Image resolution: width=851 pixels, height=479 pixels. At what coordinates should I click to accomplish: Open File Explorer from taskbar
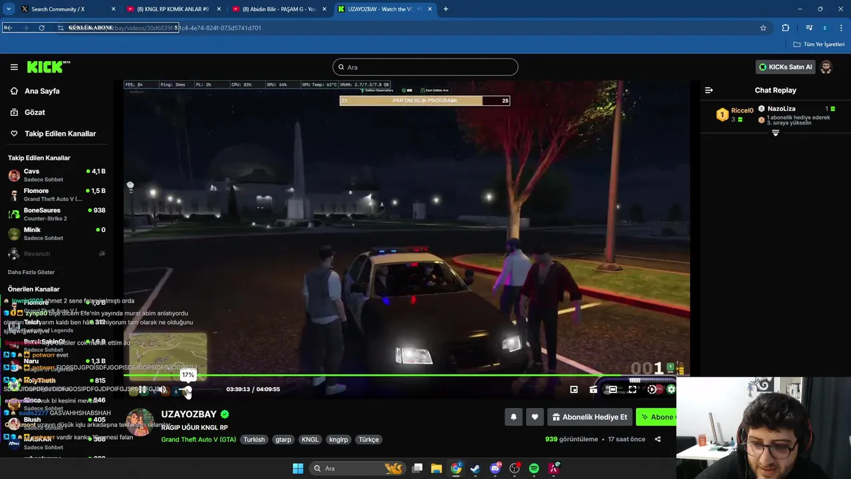437,468
